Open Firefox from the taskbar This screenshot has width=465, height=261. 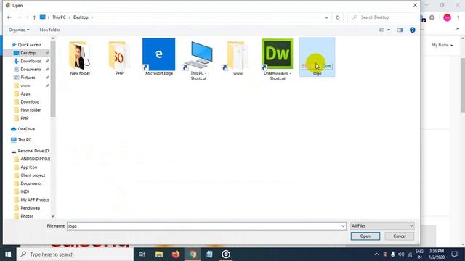tap(176, 254)
